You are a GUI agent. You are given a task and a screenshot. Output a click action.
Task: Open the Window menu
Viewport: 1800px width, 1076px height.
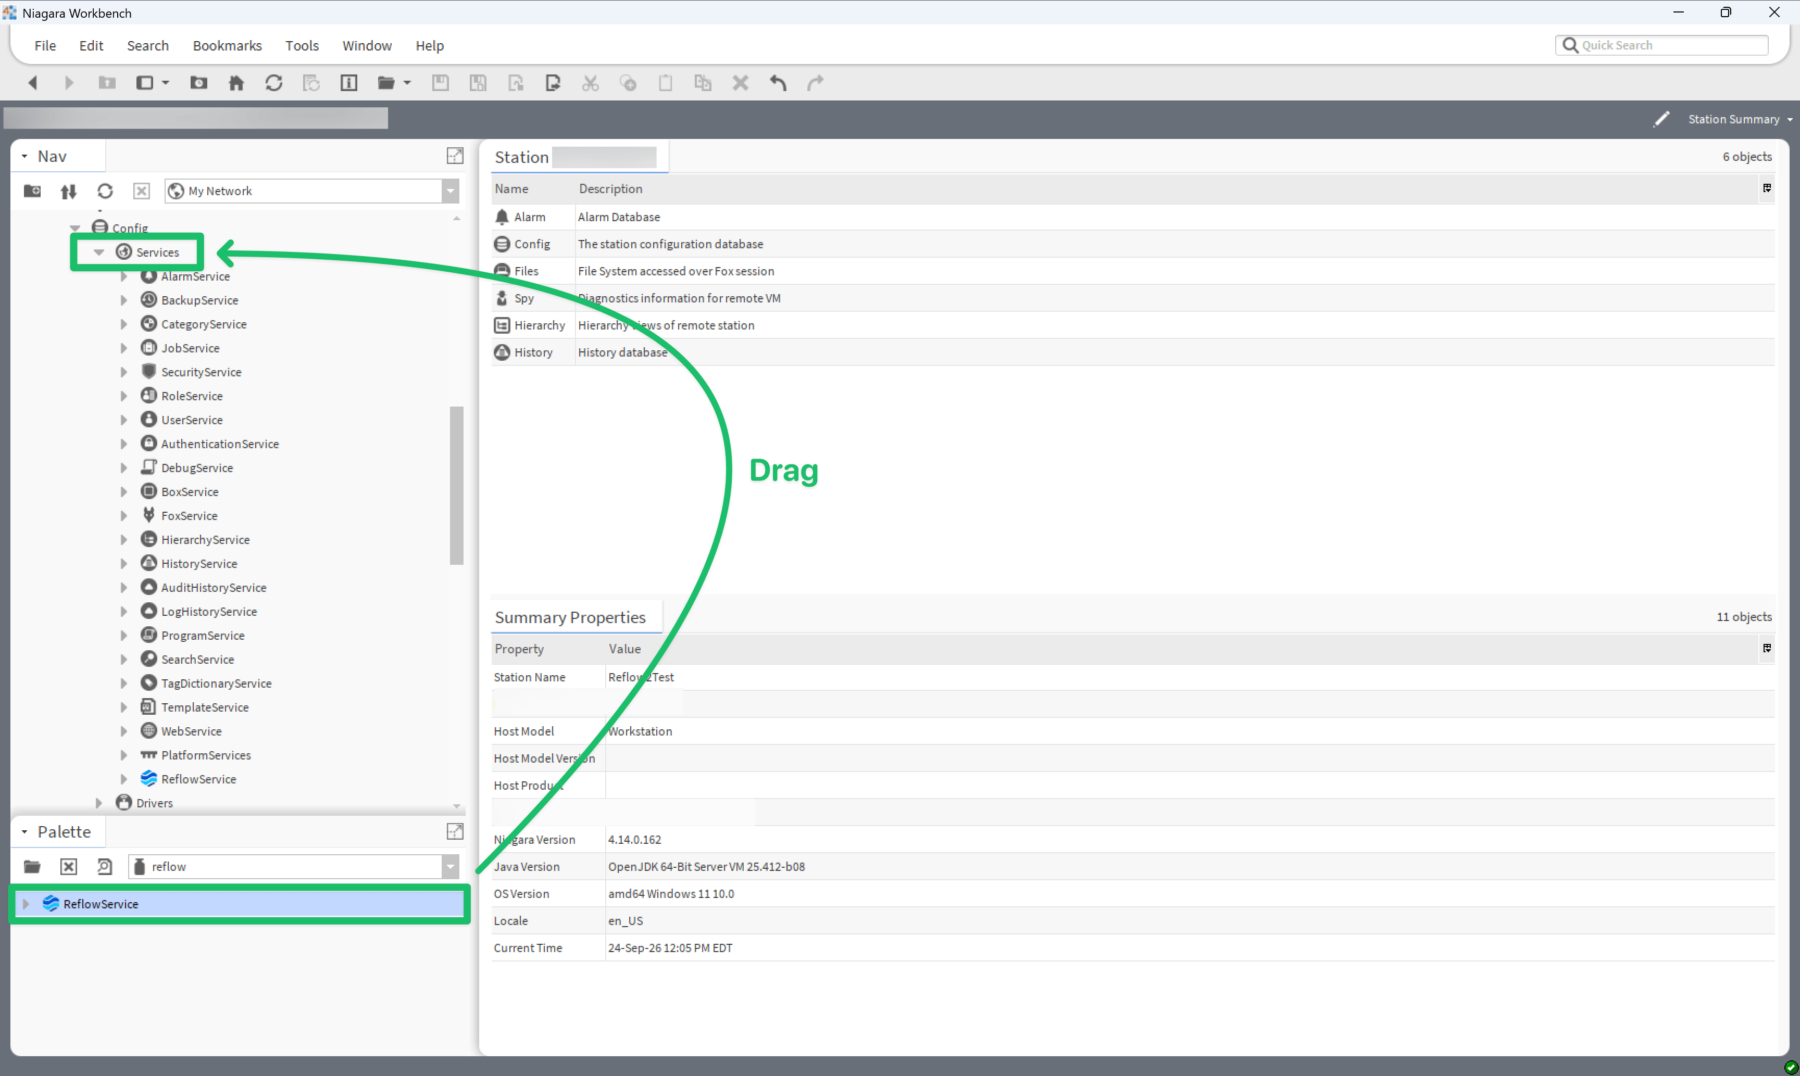coord(366,46)
